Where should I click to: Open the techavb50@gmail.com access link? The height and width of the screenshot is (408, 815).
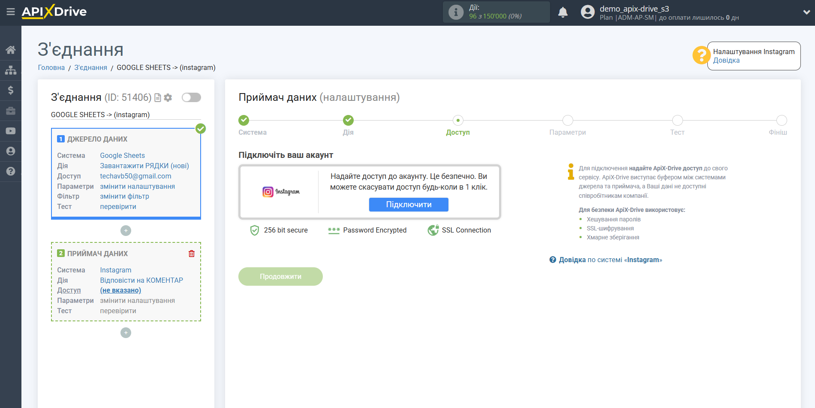click(135, 176)
